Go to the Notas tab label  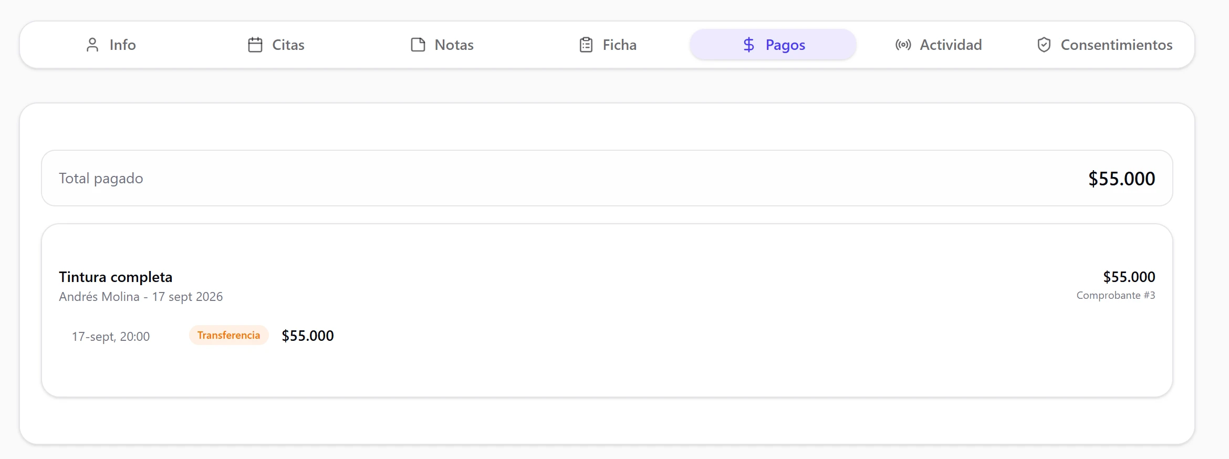pyautogui.click(x=454, y=45)
